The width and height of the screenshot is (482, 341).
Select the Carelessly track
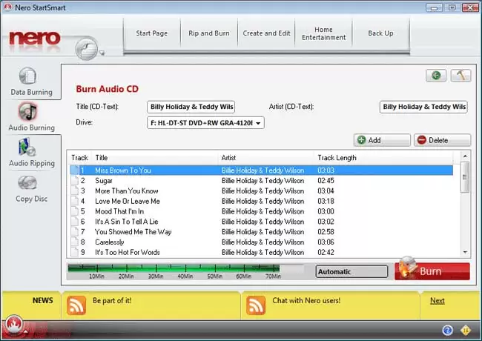pyautogui.click(x=261, y=242)
